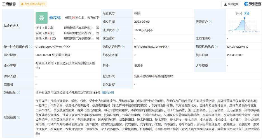Click the 导出数据 export button
The width and height of the screenshot is (263, 140).
click(231, 4)
